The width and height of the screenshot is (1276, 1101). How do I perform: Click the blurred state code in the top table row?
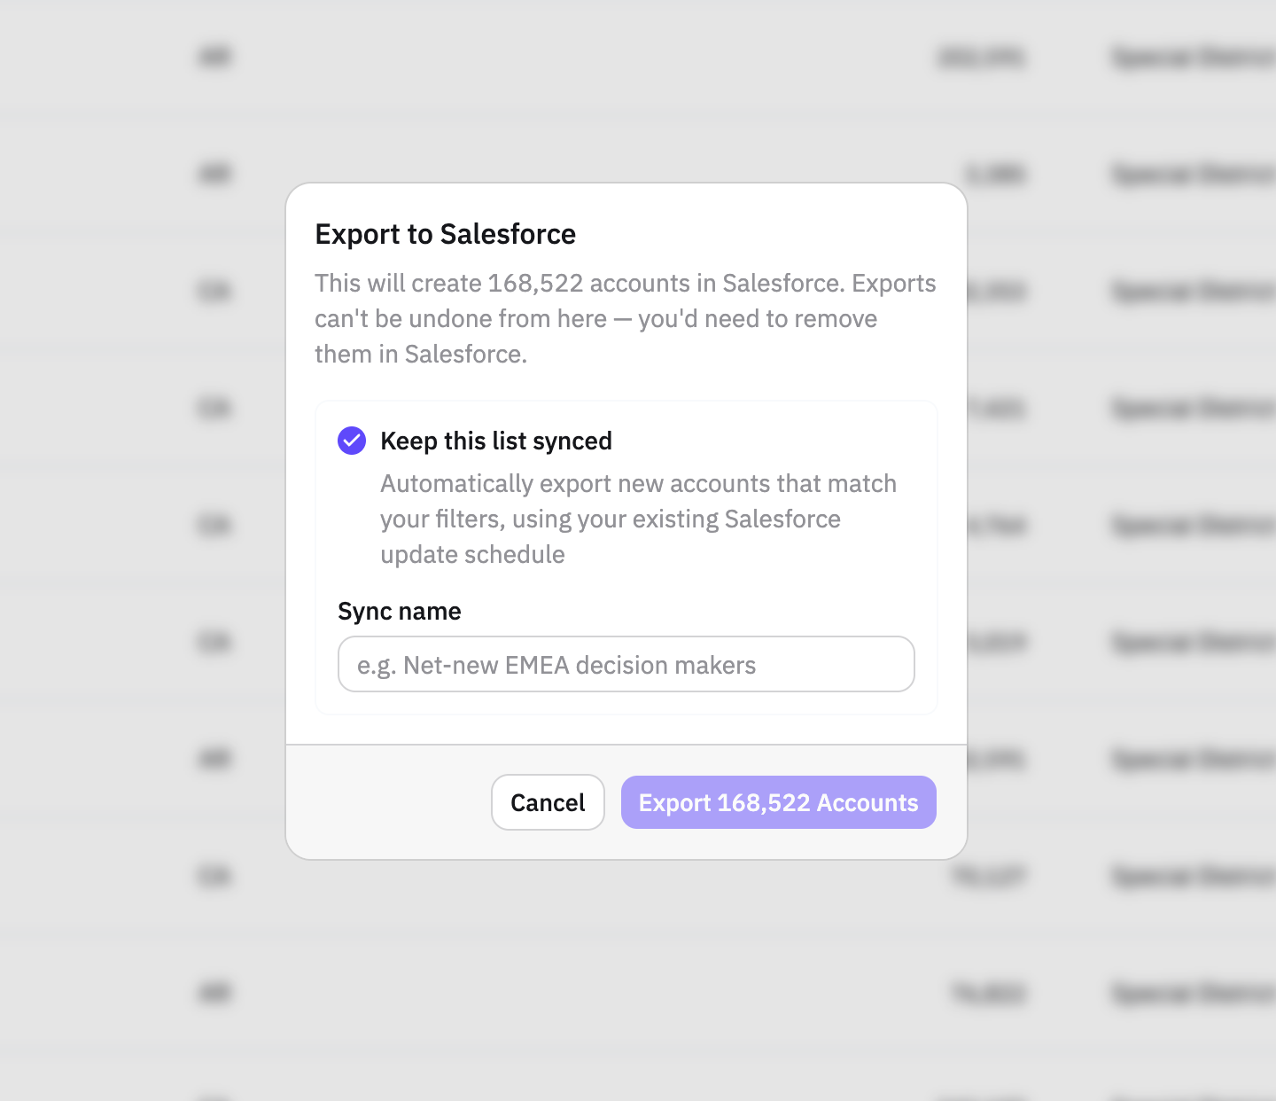tap(215, 58)
